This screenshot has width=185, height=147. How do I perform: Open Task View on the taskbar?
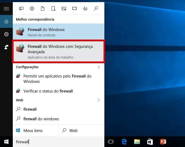point(111,142)
